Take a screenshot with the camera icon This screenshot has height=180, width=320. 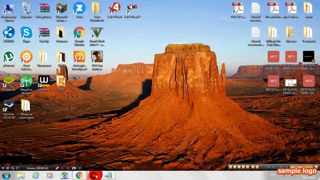[74, 168]
